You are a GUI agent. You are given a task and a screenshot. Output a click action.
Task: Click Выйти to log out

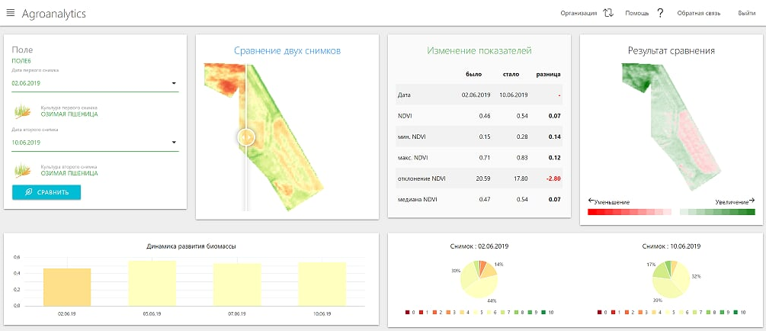(746, 14)
